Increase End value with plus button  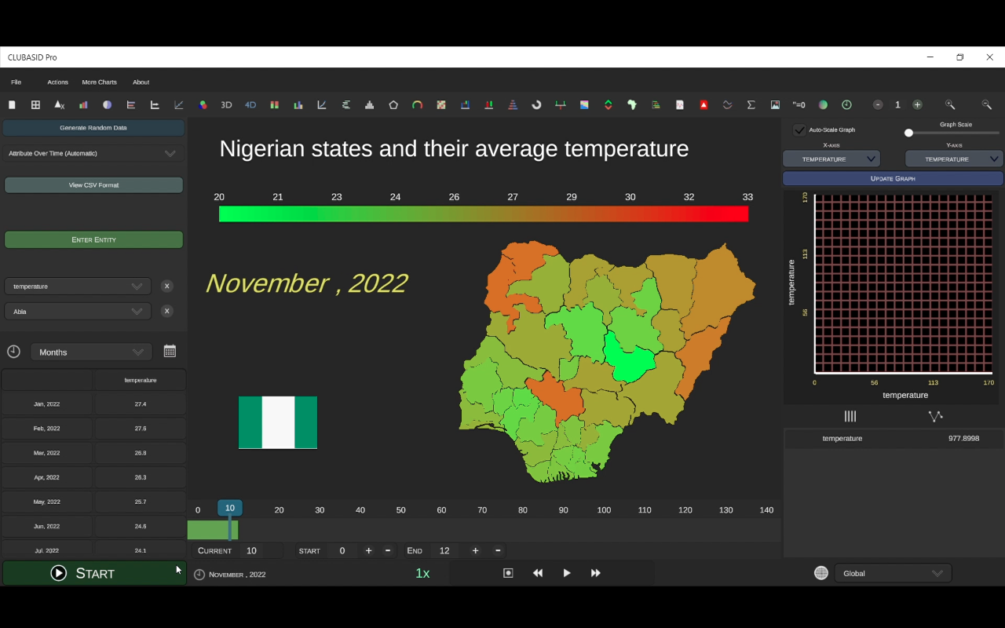click(x=475, y=550)
